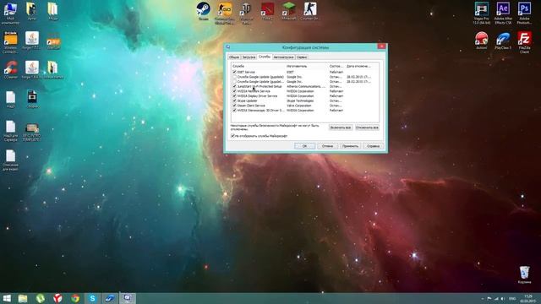The image size is (541, 304).
Task: Launch the Counter-Strike soldier icon shortcut
Action: click(309, 11)
